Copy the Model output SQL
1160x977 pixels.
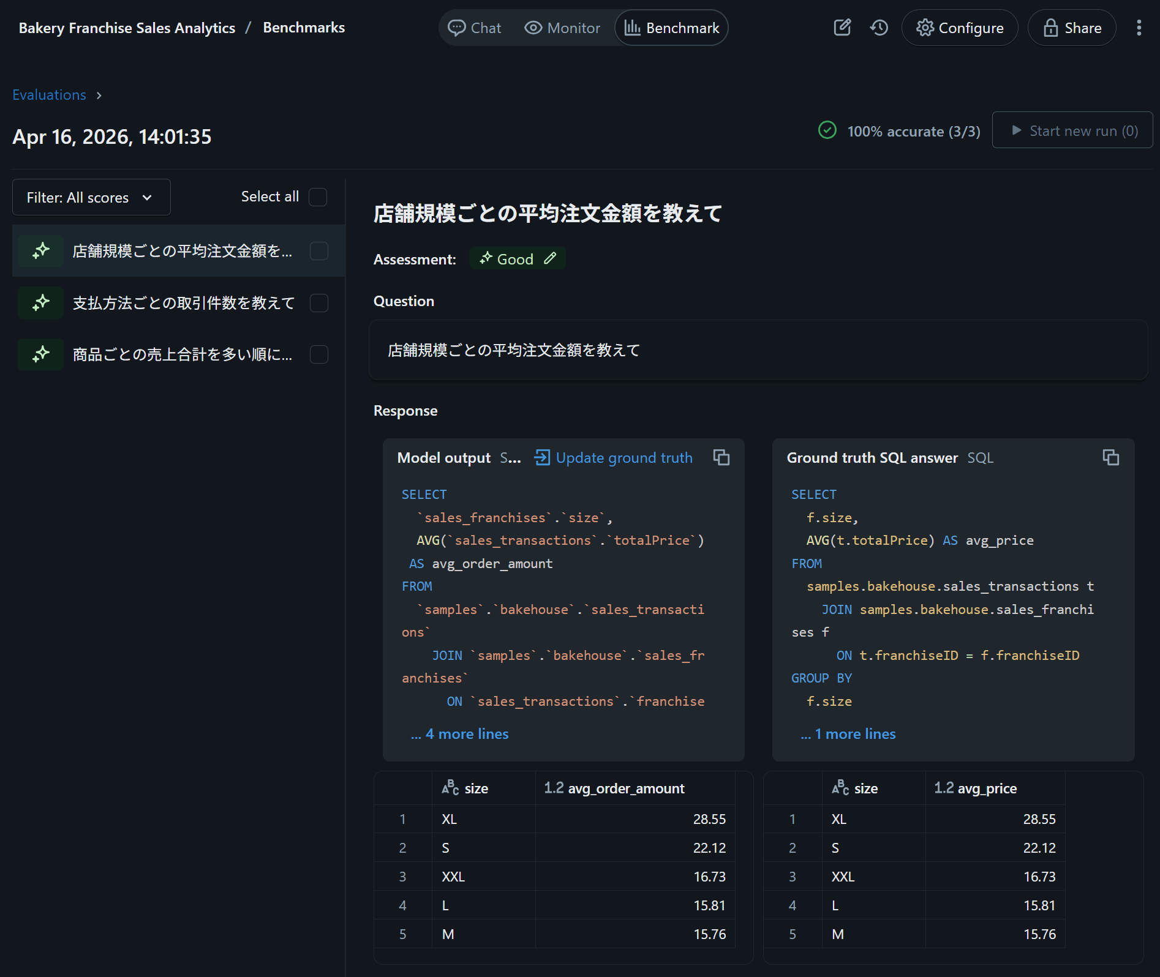pos(721,457)
